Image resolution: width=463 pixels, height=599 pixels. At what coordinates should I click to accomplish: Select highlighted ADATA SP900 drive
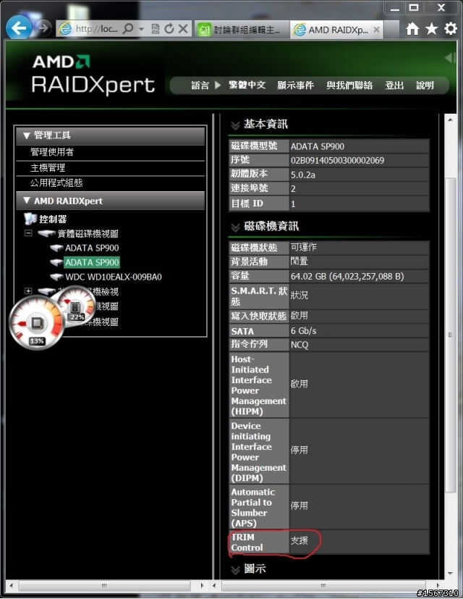[92, 262]
